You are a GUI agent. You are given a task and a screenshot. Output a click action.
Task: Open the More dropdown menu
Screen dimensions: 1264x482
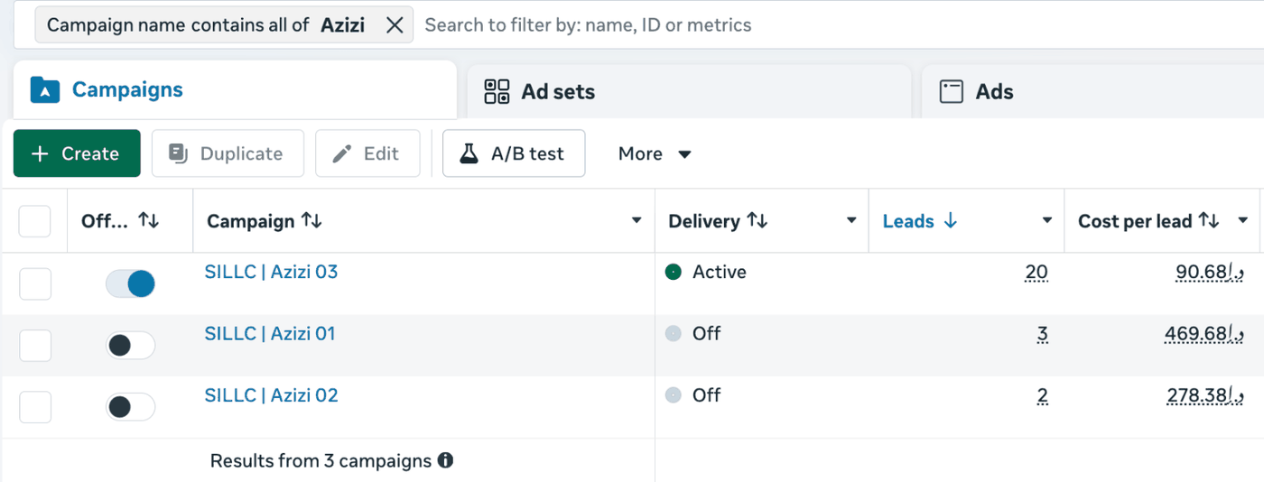click(x=655, y=153)
